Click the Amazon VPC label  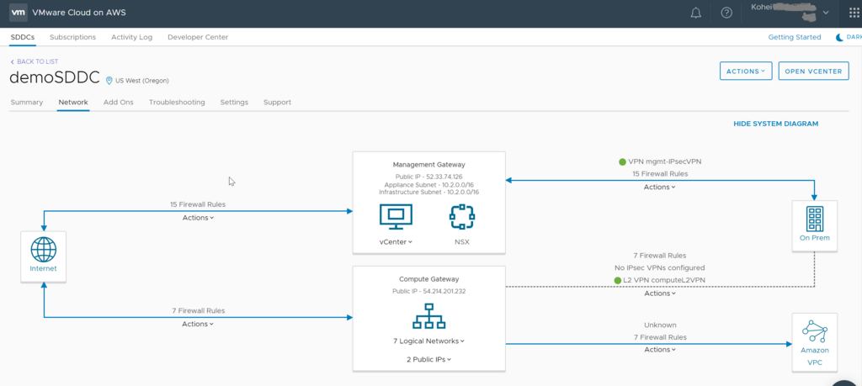(815, 357)
